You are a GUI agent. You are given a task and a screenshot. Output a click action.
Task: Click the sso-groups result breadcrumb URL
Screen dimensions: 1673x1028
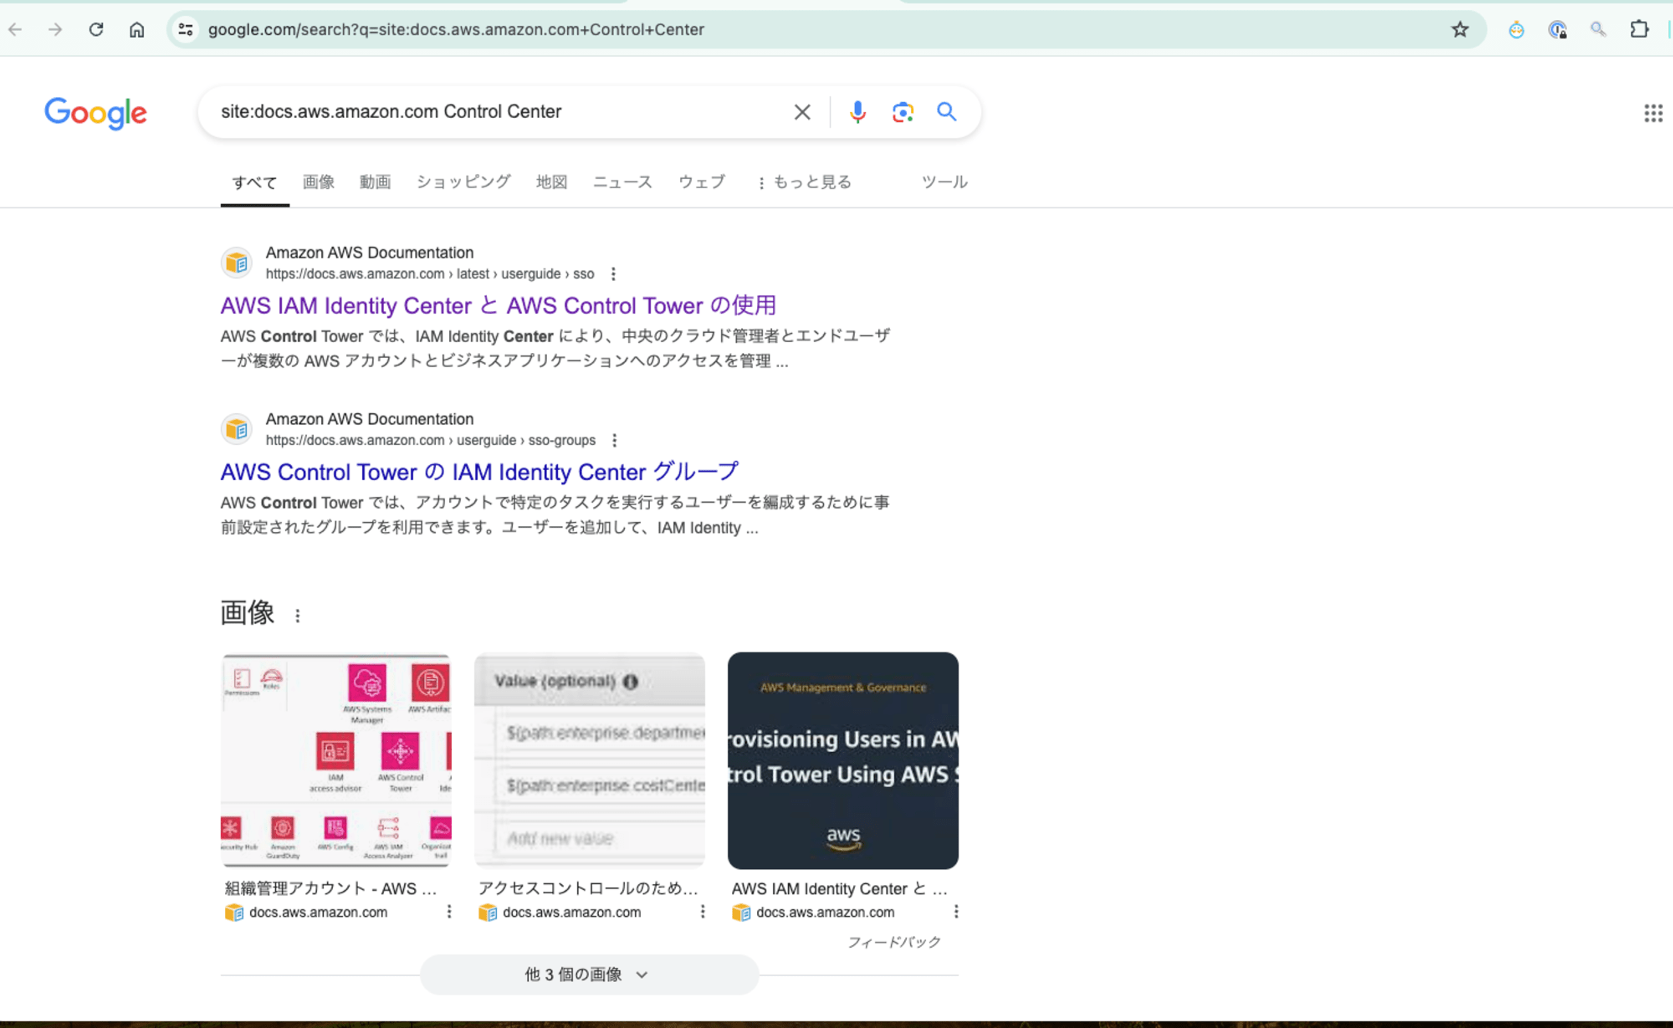(431, 441)
